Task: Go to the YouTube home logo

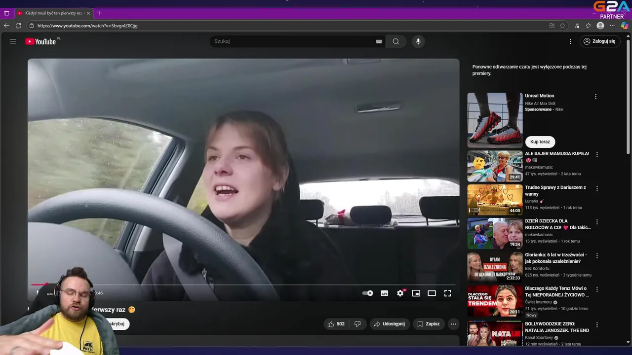Action: (x=40, y=41)
